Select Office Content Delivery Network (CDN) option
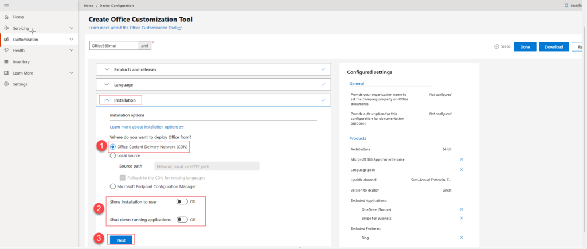This screenshot has width=587, height=249. (113, 147)
